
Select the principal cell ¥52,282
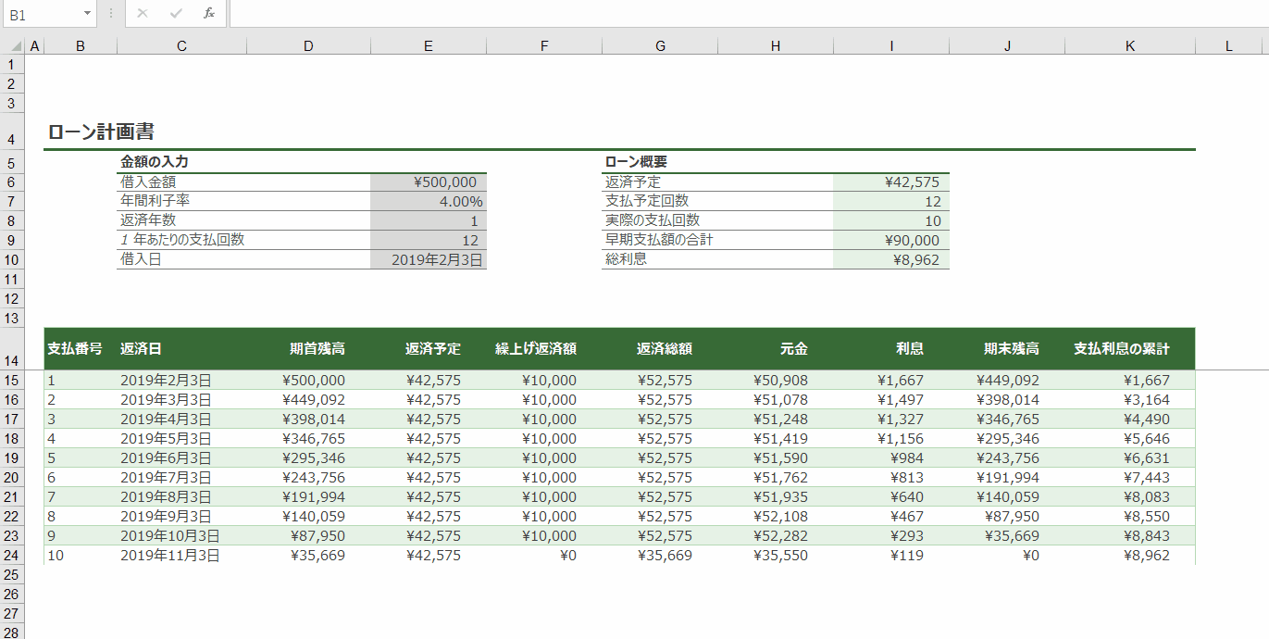point(776,536)
